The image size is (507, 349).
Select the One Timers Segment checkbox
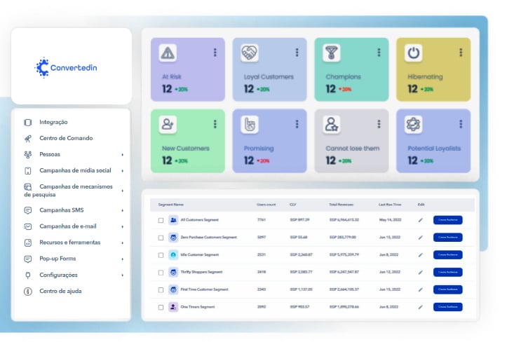click(x=161, y=308)
